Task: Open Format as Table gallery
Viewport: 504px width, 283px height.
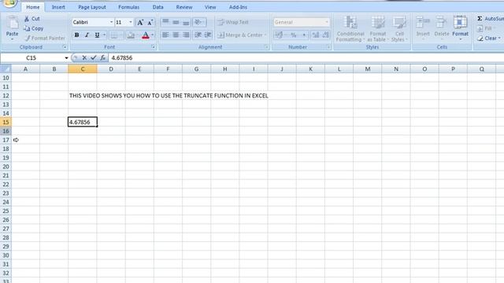Action: point(378,29)
